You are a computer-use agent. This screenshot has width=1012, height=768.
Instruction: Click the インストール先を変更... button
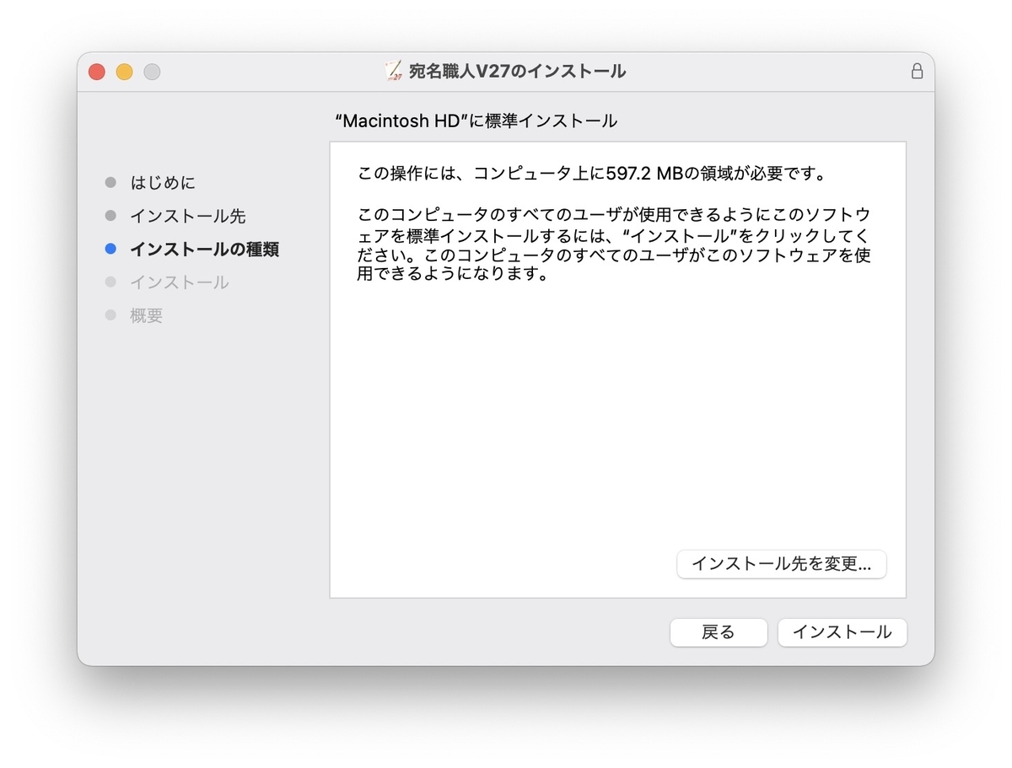pos(781,564)
